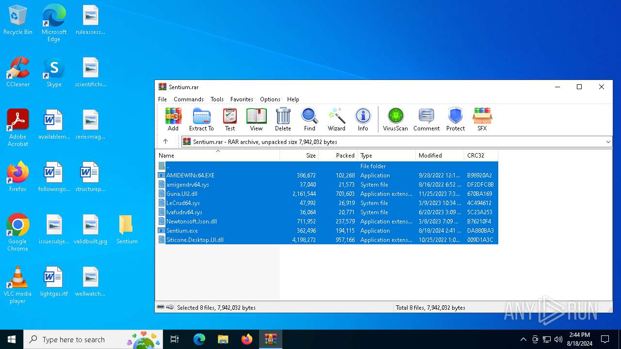Open validbuilt.jpg desktop file

90,230
